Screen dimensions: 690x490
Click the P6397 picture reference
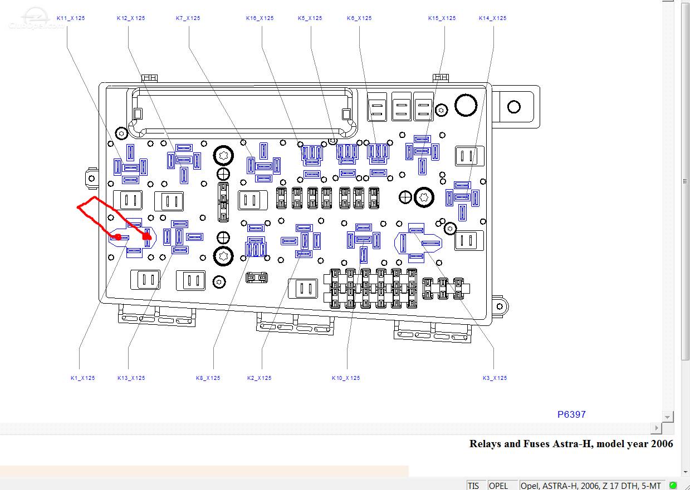point(571,414)
